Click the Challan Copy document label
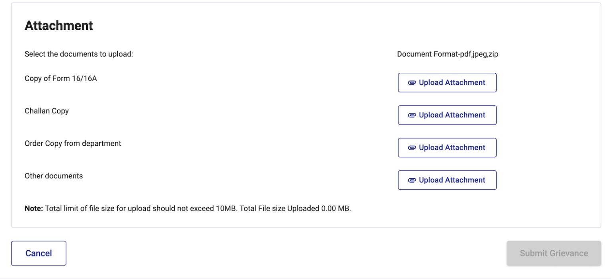This screenshot has width=611, height=279. pos(47,111)
